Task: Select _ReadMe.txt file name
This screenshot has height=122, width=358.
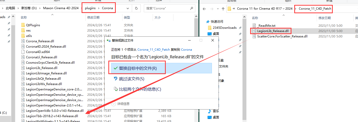Action: 266,25
